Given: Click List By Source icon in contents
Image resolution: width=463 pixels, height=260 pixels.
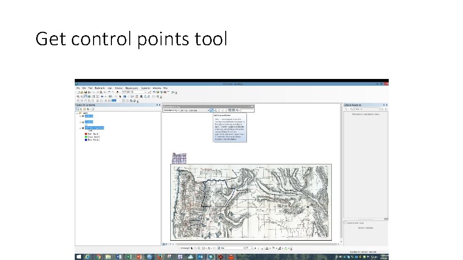Looking at the screenshot, I should pyautogui.click(x=81, y=109).
